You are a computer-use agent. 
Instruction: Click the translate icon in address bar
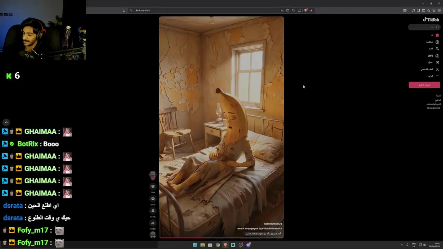pyautogui.click(x=282, y=10)
